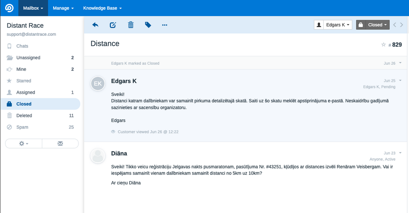
Task: Click Diāna's avatar placeholder
Action: (98, 156)
